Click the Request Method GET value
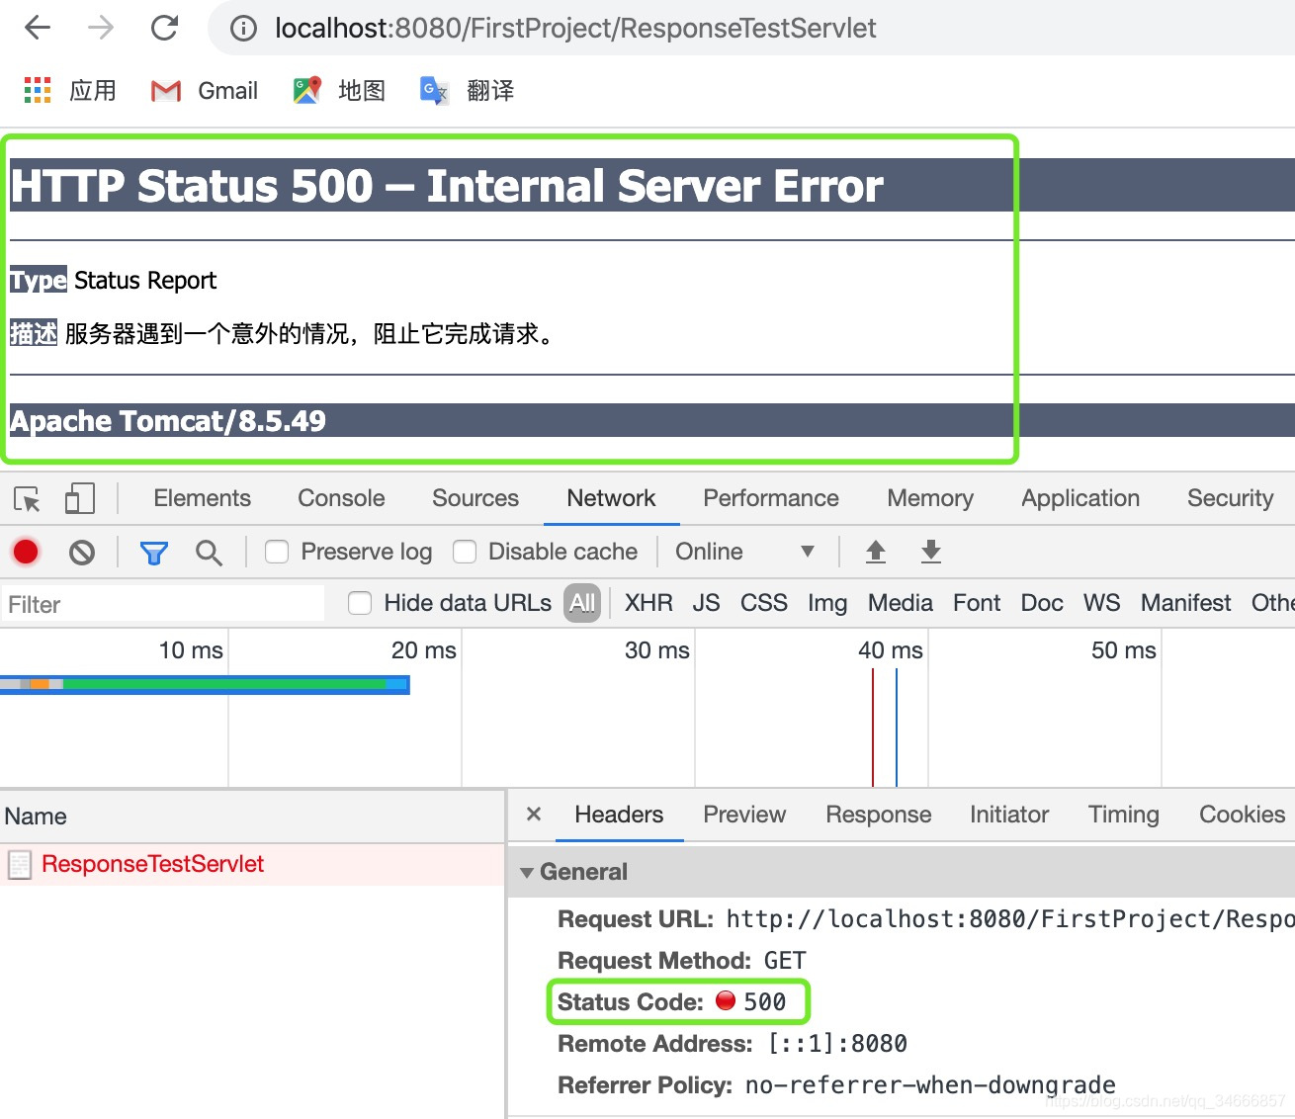1295x1119 pixels. (785, 961)
